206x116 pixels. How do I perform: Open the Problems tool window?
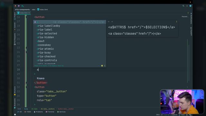(x=38, y=112)
